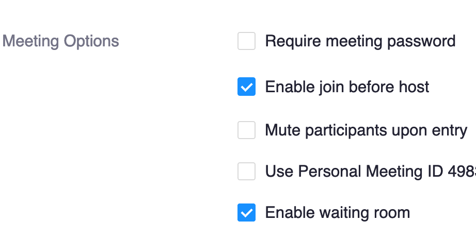This screenshot has height=238, width=476.
Task: Click the 'Enable join before host' label
Action: point(347,87)
